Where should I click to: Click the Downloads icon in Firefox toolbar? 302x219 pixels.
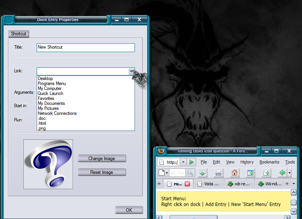pyautogui.click(x=202, y=173)
